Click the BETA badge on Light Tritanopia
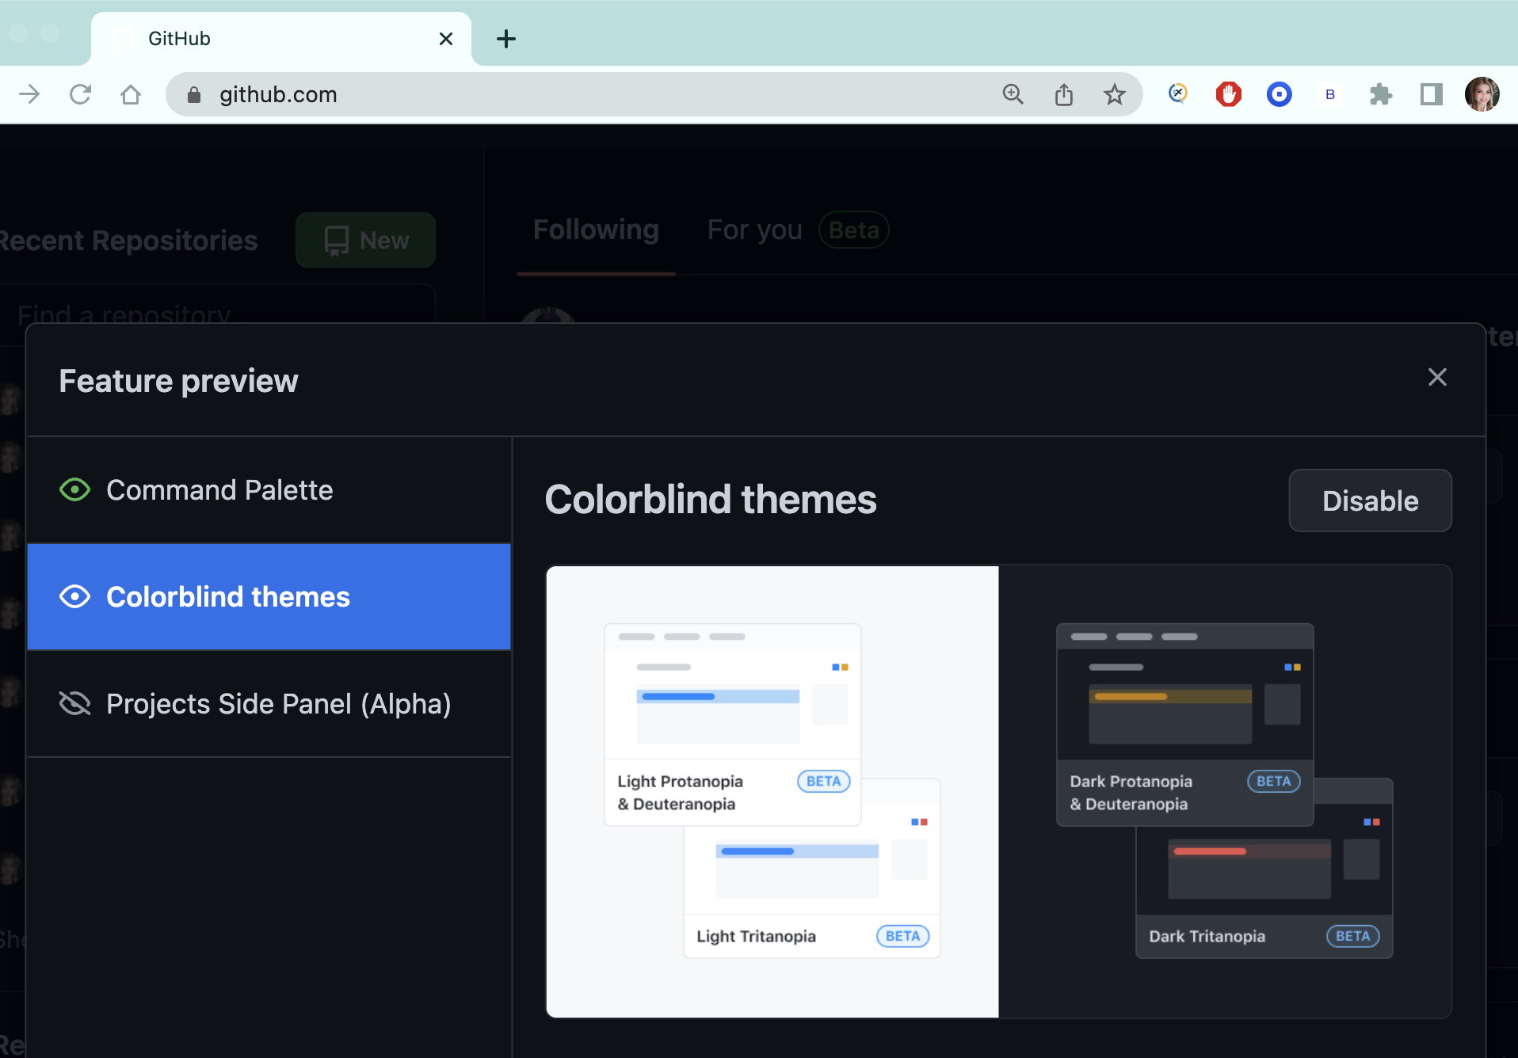1518x1058 pixels. coord(902,936)
